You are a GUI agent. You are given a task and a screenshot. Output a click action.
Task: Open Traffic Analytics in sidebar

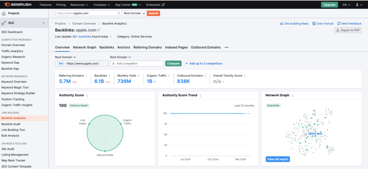pos(12,51)
